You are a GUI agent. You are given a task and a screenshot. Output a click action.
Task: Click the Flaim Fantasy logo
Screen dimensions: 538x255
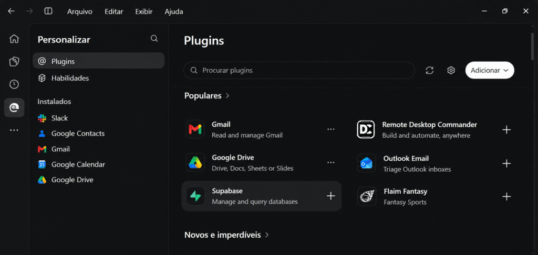tap(366, 196)
